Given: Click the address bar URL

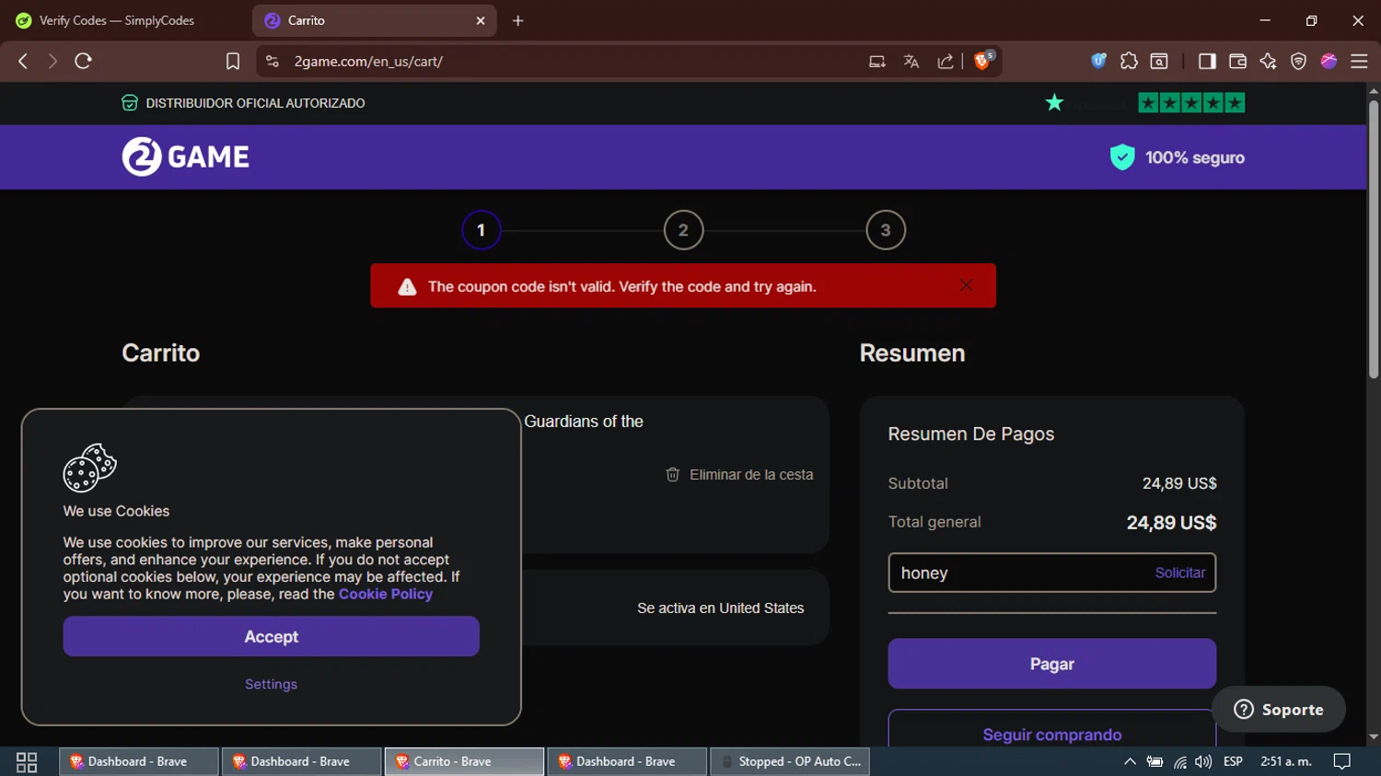Looking at the screenshot, I should coord(368,62).
